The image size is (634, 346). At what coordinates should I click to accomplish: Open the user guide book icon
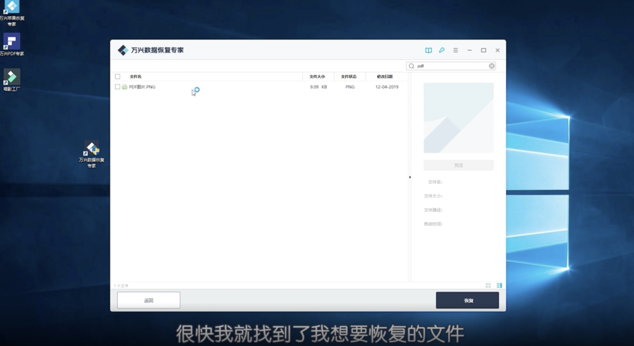coord(428,51)
